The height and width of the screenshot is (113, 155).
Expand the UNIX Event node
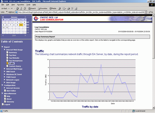pyautogui.click(x=5, y=71)
